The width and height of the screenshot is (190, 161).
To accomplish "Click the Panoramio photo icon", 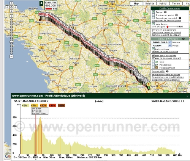I will click(157, 65).
